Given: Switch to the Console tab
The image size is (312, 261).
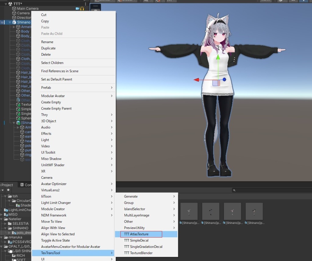Looking at the screenshot, I should point(26,185).
